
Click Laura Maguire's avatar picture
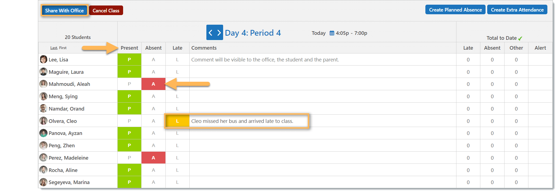[43, 72]
